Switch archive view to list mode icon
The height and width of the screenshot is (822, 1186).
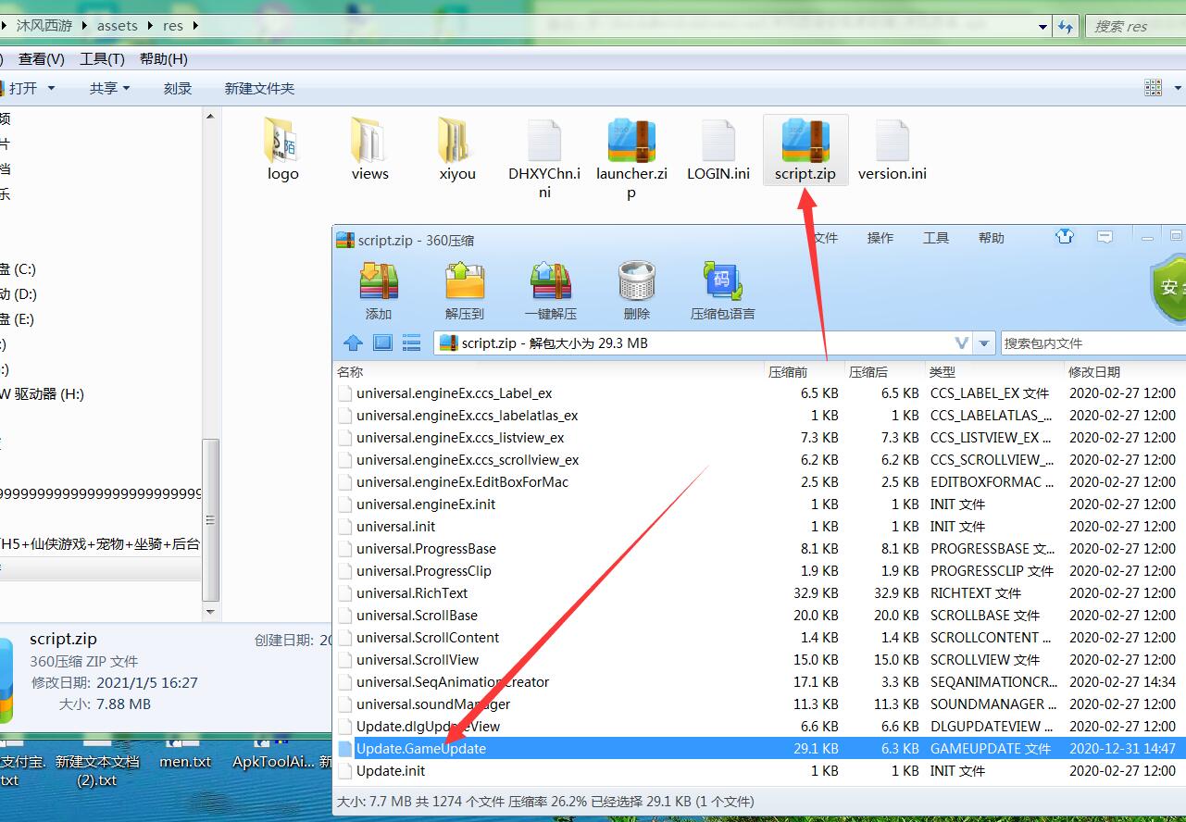click(412, 343)
